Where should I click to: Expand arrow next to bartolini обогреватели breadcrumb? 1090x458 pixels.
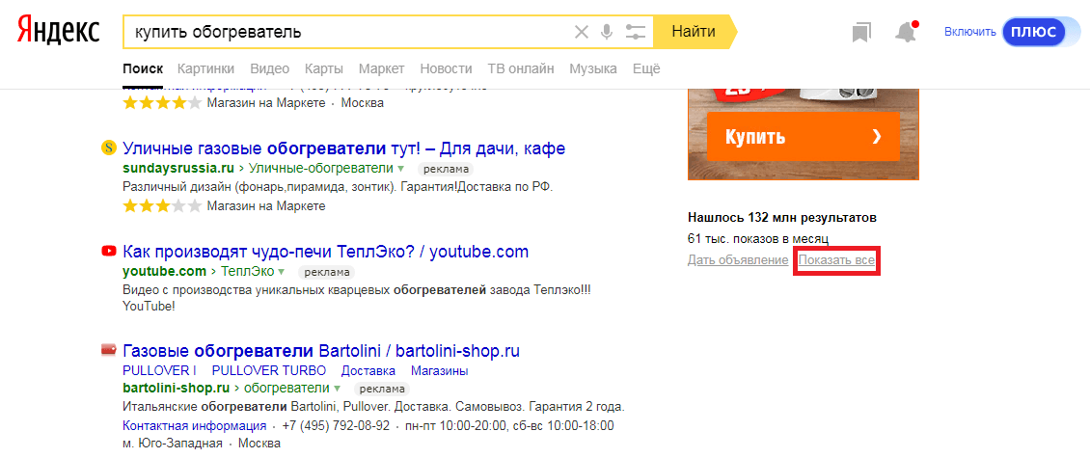338,388
